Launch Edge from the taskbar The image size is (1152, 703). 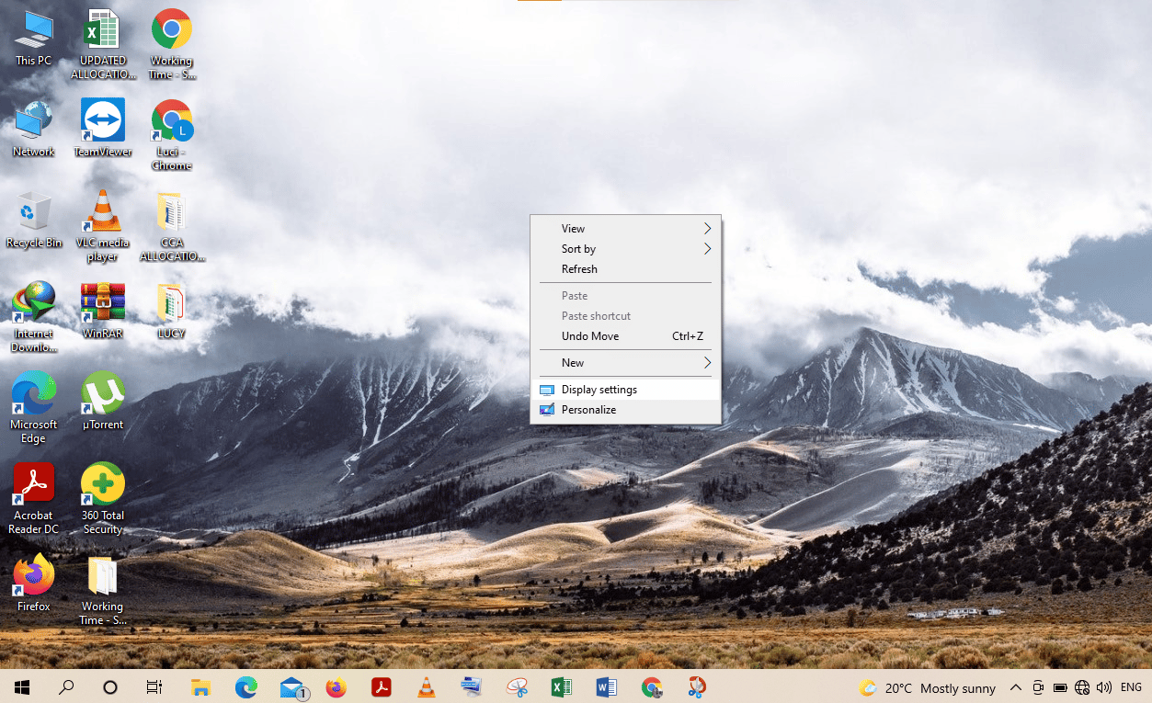(245, 686)
